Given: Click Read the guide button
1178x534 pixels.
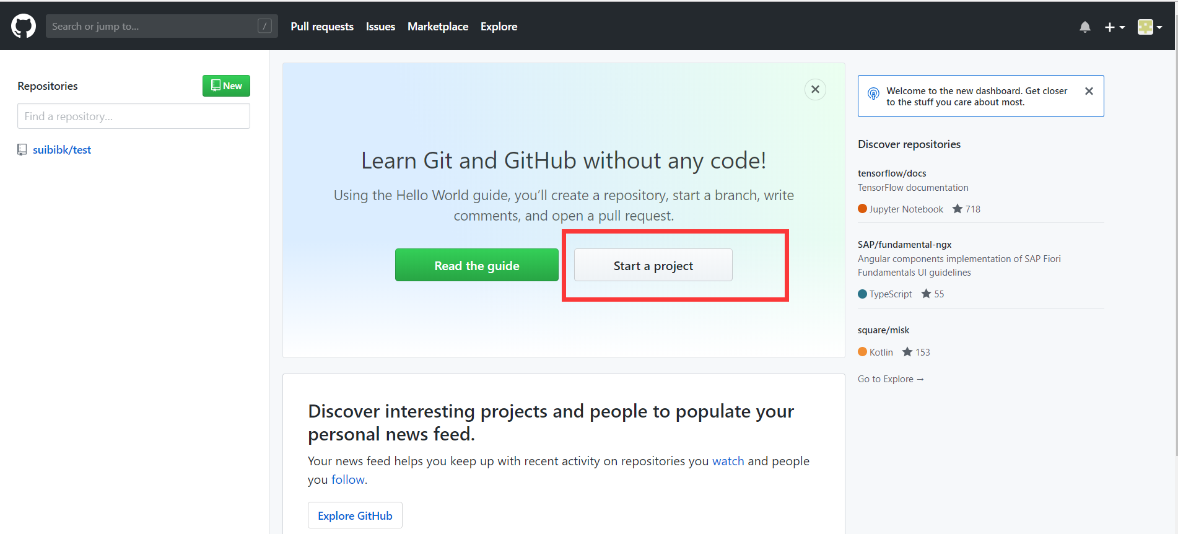Looking at the screenshot, I should [x=477, y=265].
